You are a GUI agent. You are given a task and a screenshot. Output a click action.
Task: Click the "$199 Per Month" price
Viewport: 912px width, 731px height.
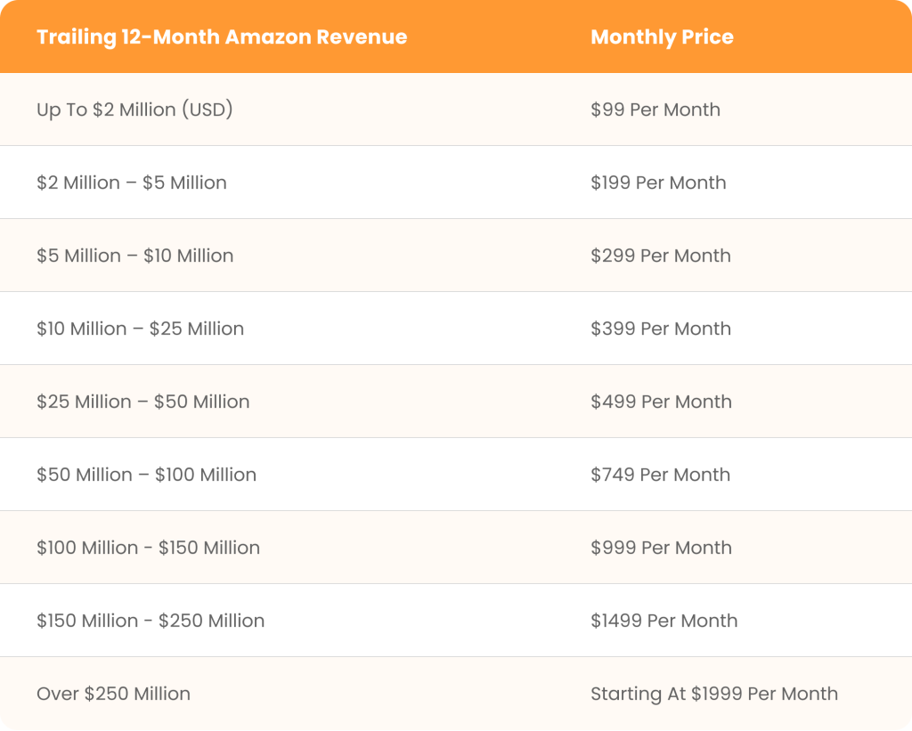[x=658, y=183]
